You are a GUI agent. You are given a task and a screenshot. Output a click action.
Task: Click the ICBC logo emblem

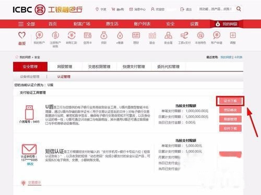coord(40,9)
